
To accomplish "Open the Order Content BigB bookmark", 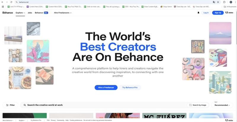I will (150, 7).
